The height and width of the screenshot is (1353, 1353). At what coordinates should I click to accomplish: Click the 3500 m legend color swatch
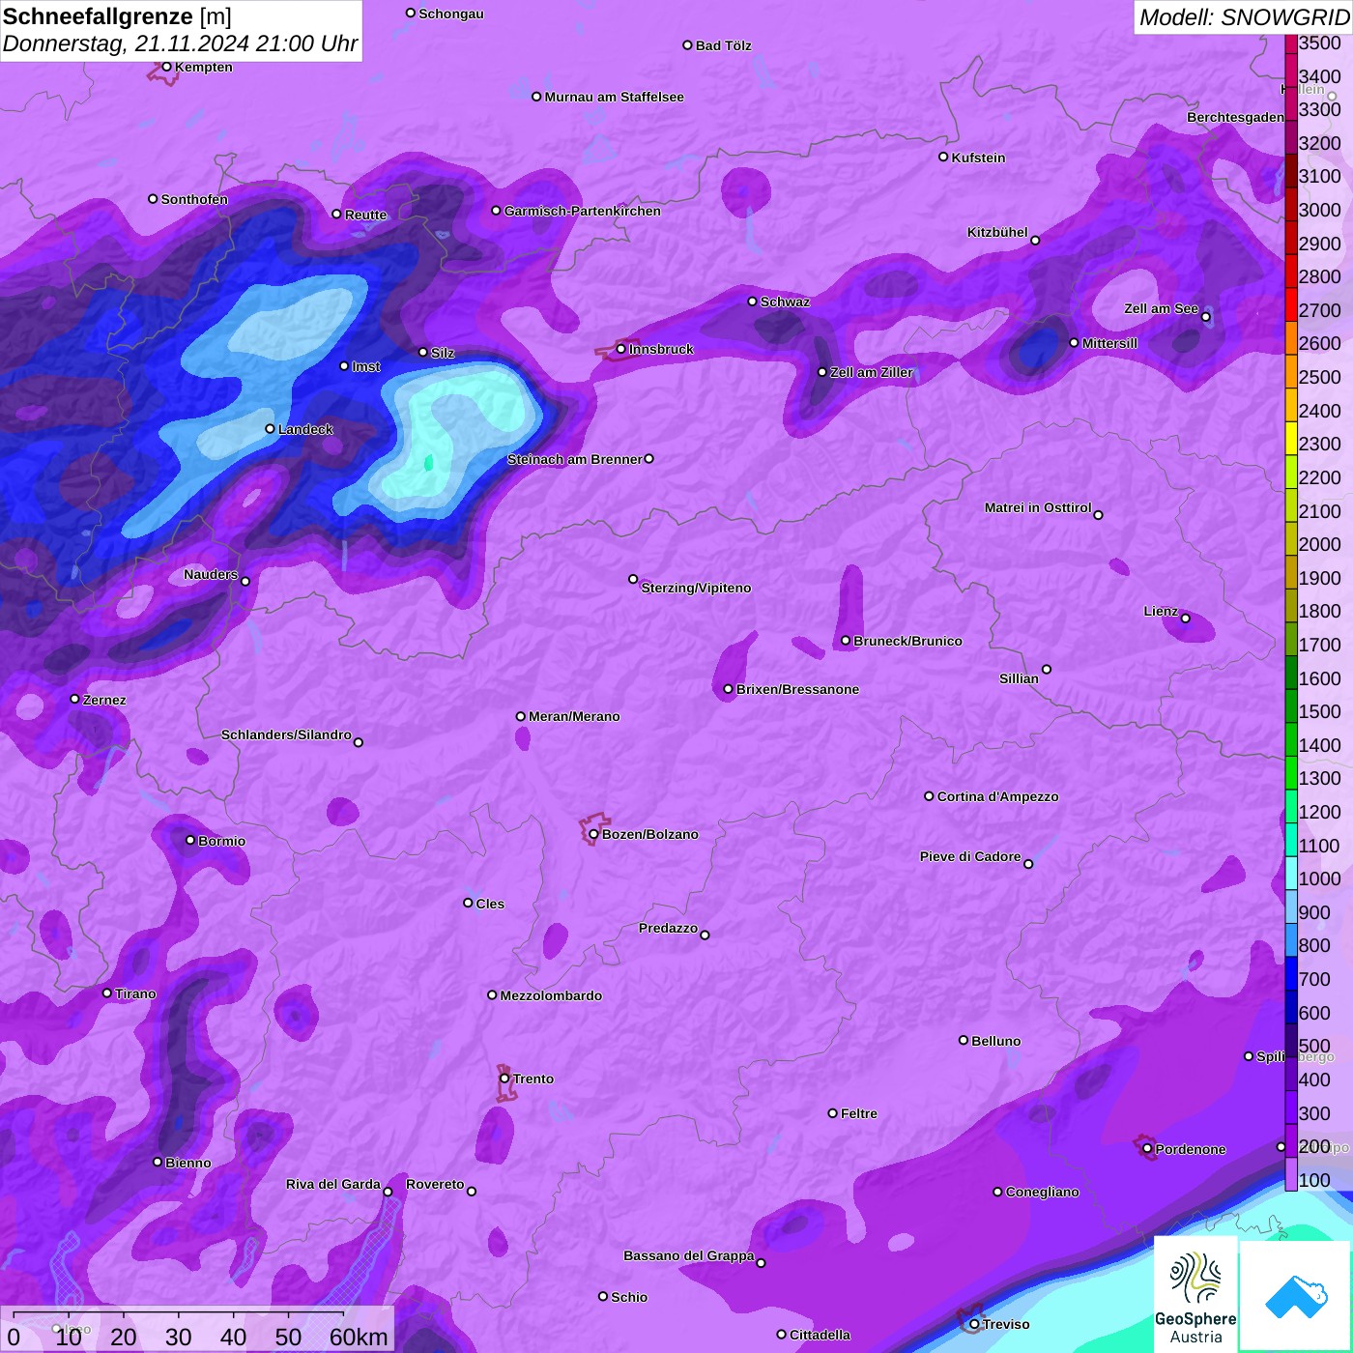(x=1291, y=43)
